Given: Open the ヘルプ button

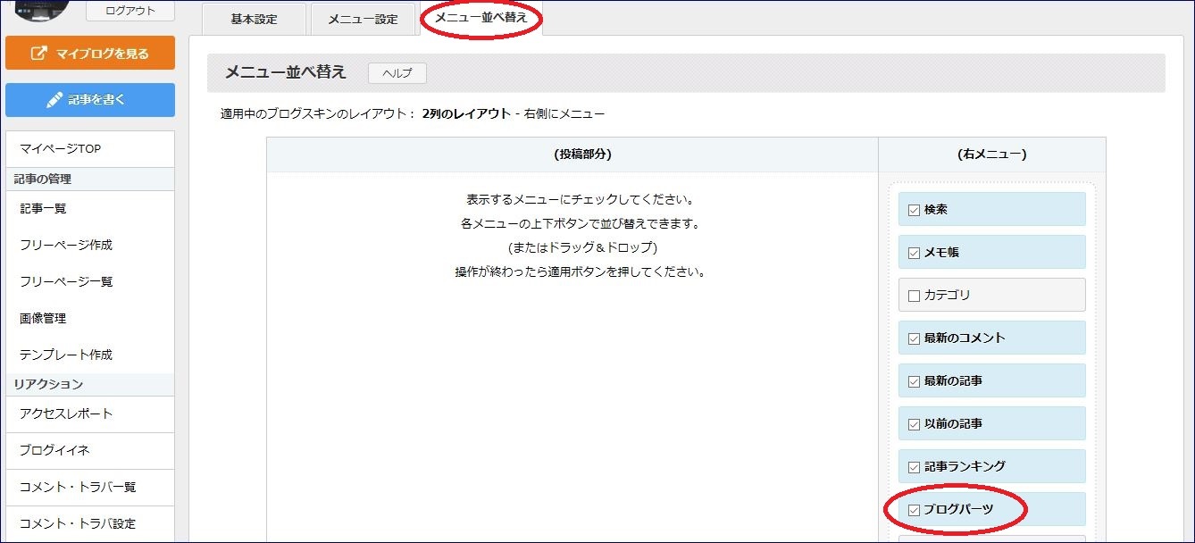Looking at the screenshot, I should (397, 73).
